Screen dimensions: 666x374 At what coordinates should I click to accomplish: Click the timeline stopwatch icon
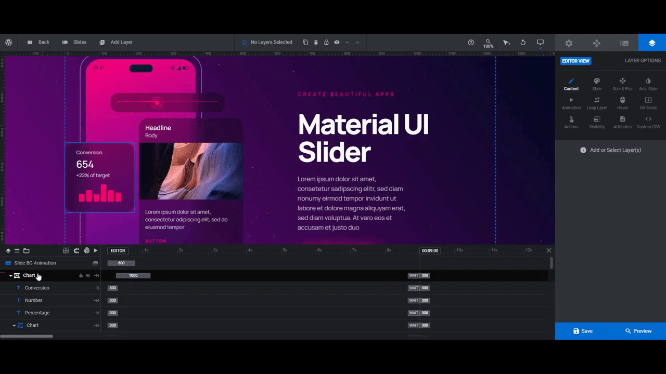point(86,250)
